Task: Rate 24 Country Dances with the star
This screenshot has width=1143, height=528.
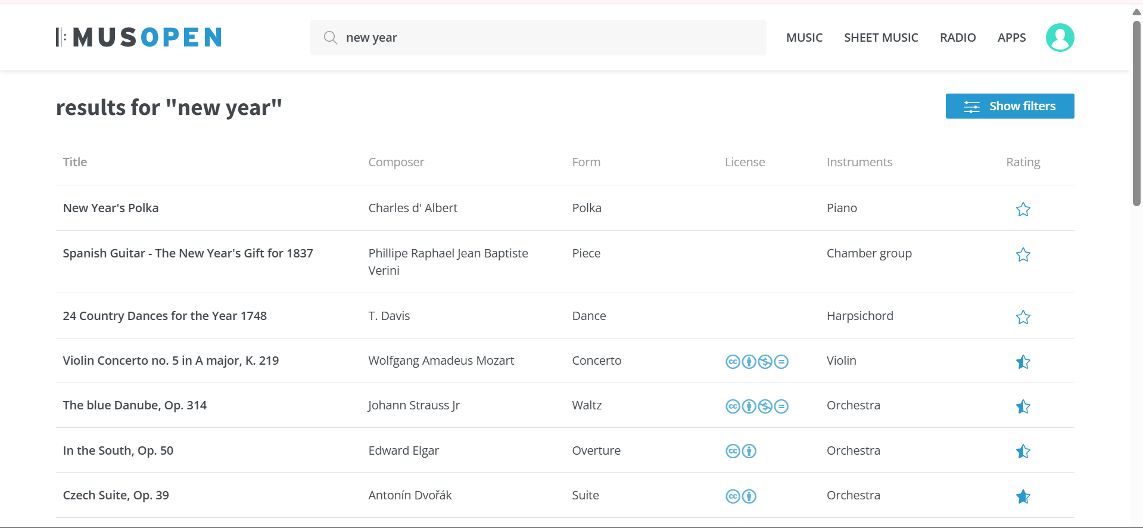Action: pos(1023,317)
